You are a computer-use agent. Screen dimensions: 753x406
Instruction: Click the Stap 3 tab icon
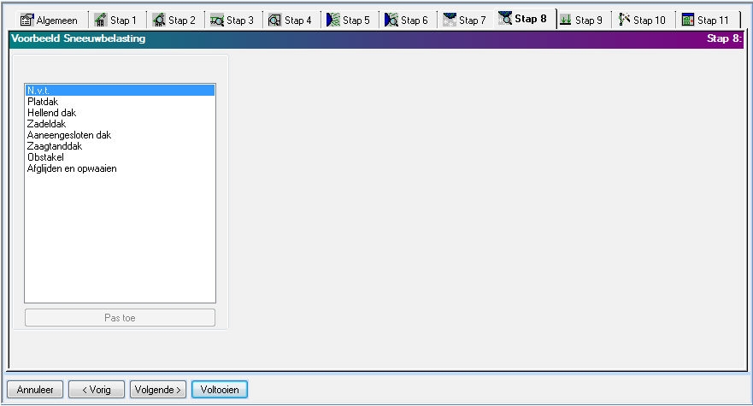(x=217, y=21)
